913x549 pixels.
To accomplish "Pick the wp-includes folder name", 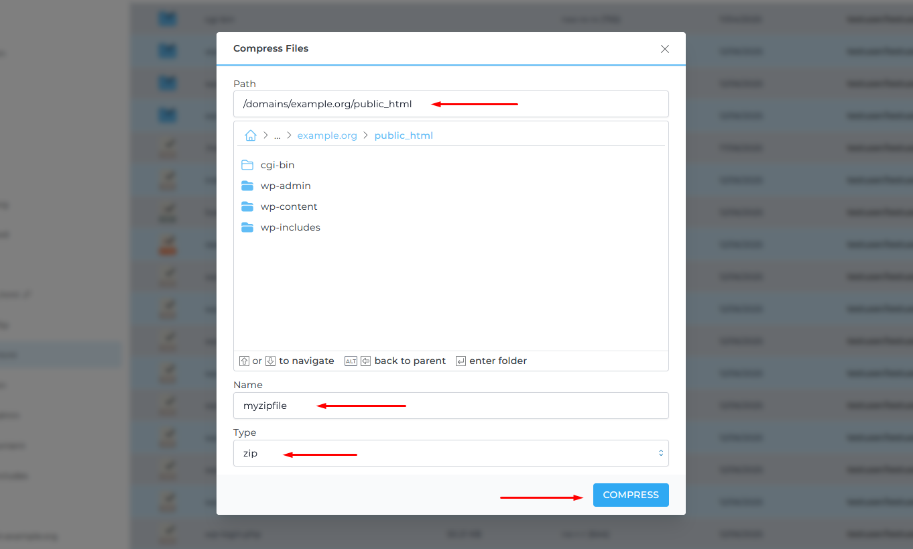I will [290, 227].
